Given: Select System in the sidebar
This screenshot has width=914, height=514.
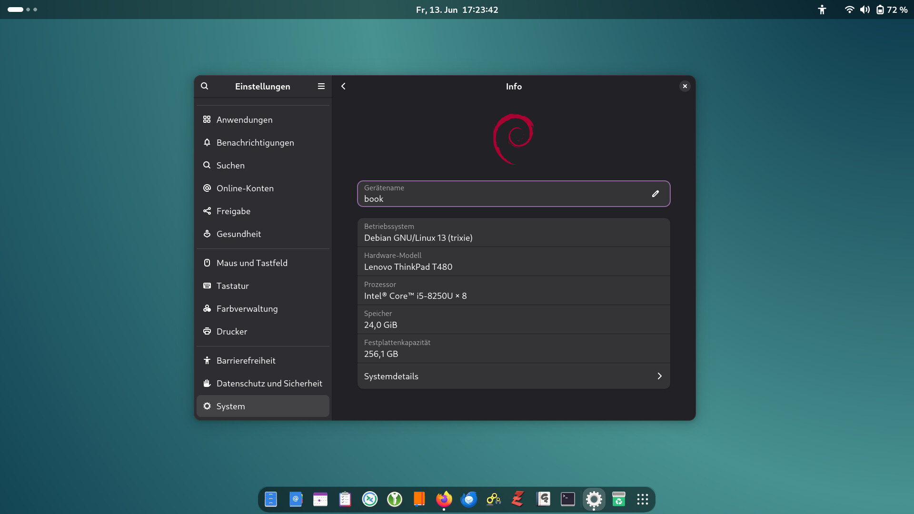Looking at the screenshot, I should coord(263,406).
